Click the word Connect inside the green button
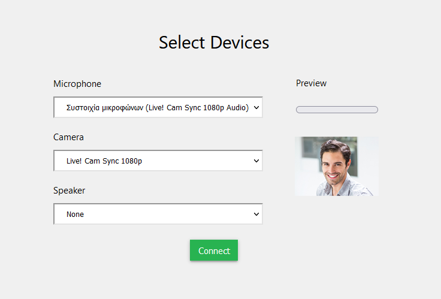This screenshot has width=441, height=299. coord(214,251)
